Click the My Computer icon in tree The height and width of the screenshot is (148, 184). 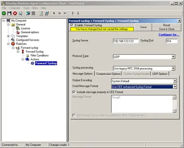pyautogui.click(x=8, y=21)
